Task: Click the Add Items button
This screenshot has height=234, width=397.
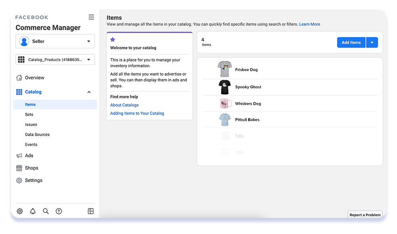Action: pyautogui.click(x=351, y=42)
